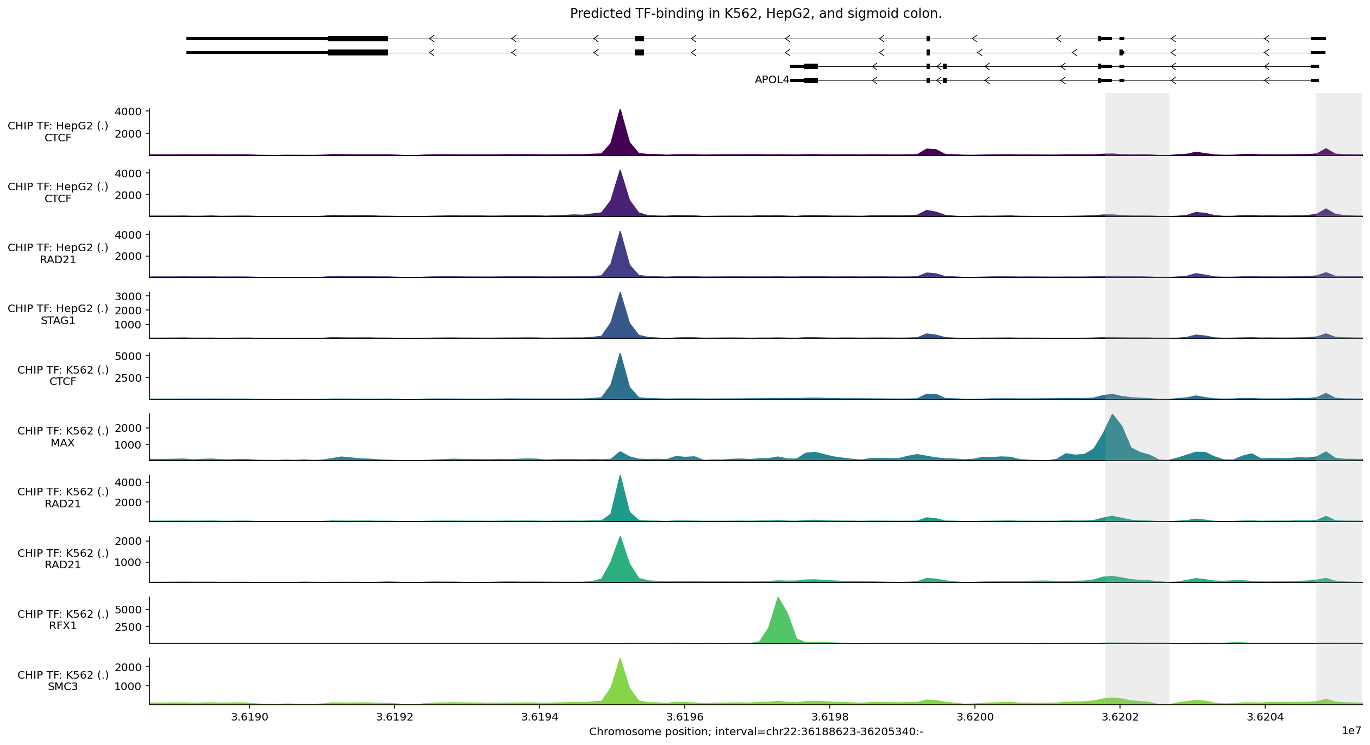The width and height of the screenshot is (1370, 745).
Task: Click x-axis tick label 3.6200
Action: pos(975,717)
